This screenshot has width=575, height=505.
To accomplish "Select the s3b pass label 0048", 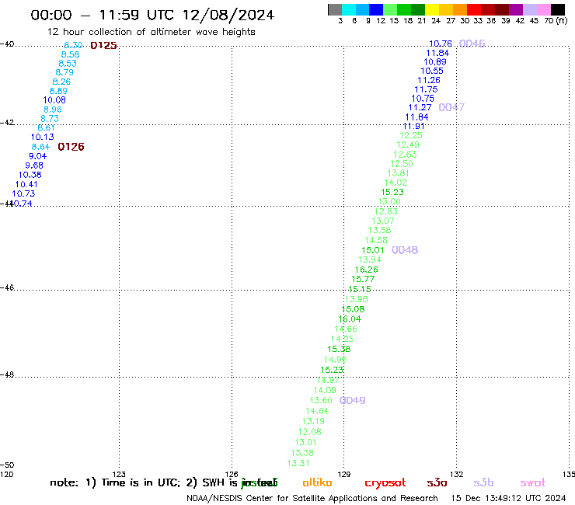I will [405, 249].
